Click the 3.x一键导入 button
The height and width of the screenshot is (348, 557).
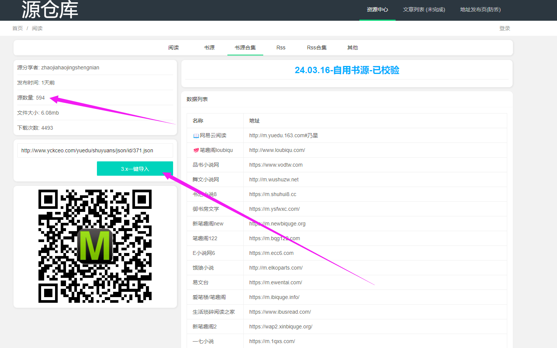point(135,169)
